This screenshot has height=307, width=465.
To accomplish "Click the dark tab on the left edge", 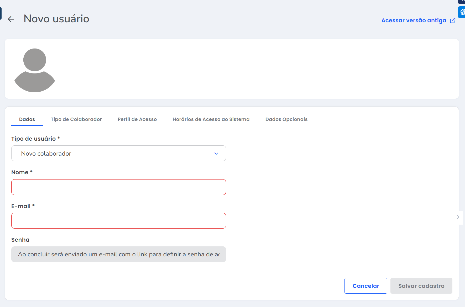I will pos(1,13).
